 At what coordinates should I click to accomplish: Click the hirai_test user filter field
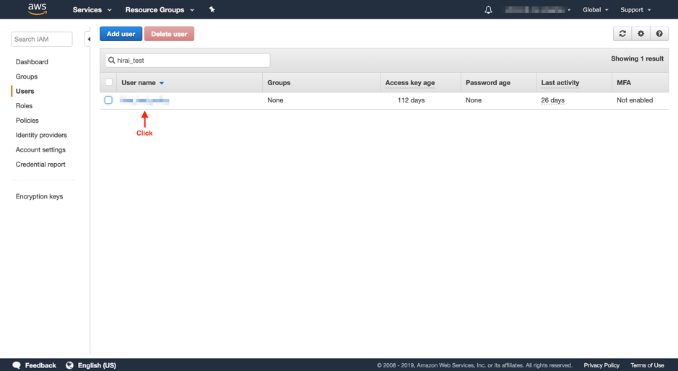[x=191, y=61]
